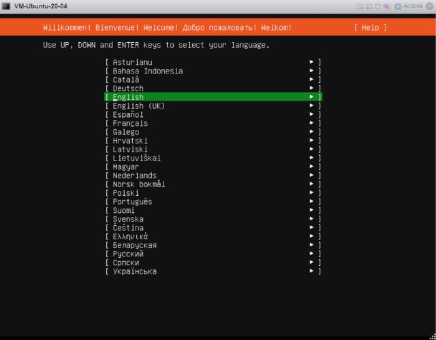Viewport: 436px width, 340px height.
Task: Click the third console window icon left of the flag
Action: click(x=377, y=6)
